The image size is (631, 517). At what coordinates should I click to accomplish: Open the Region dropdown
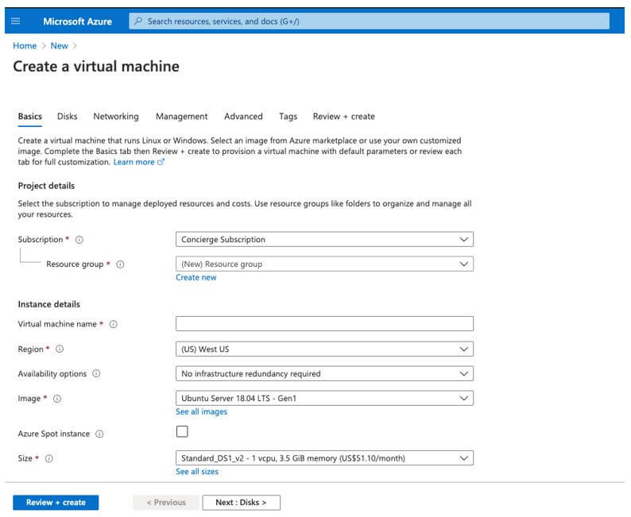[x=323, y=349]
